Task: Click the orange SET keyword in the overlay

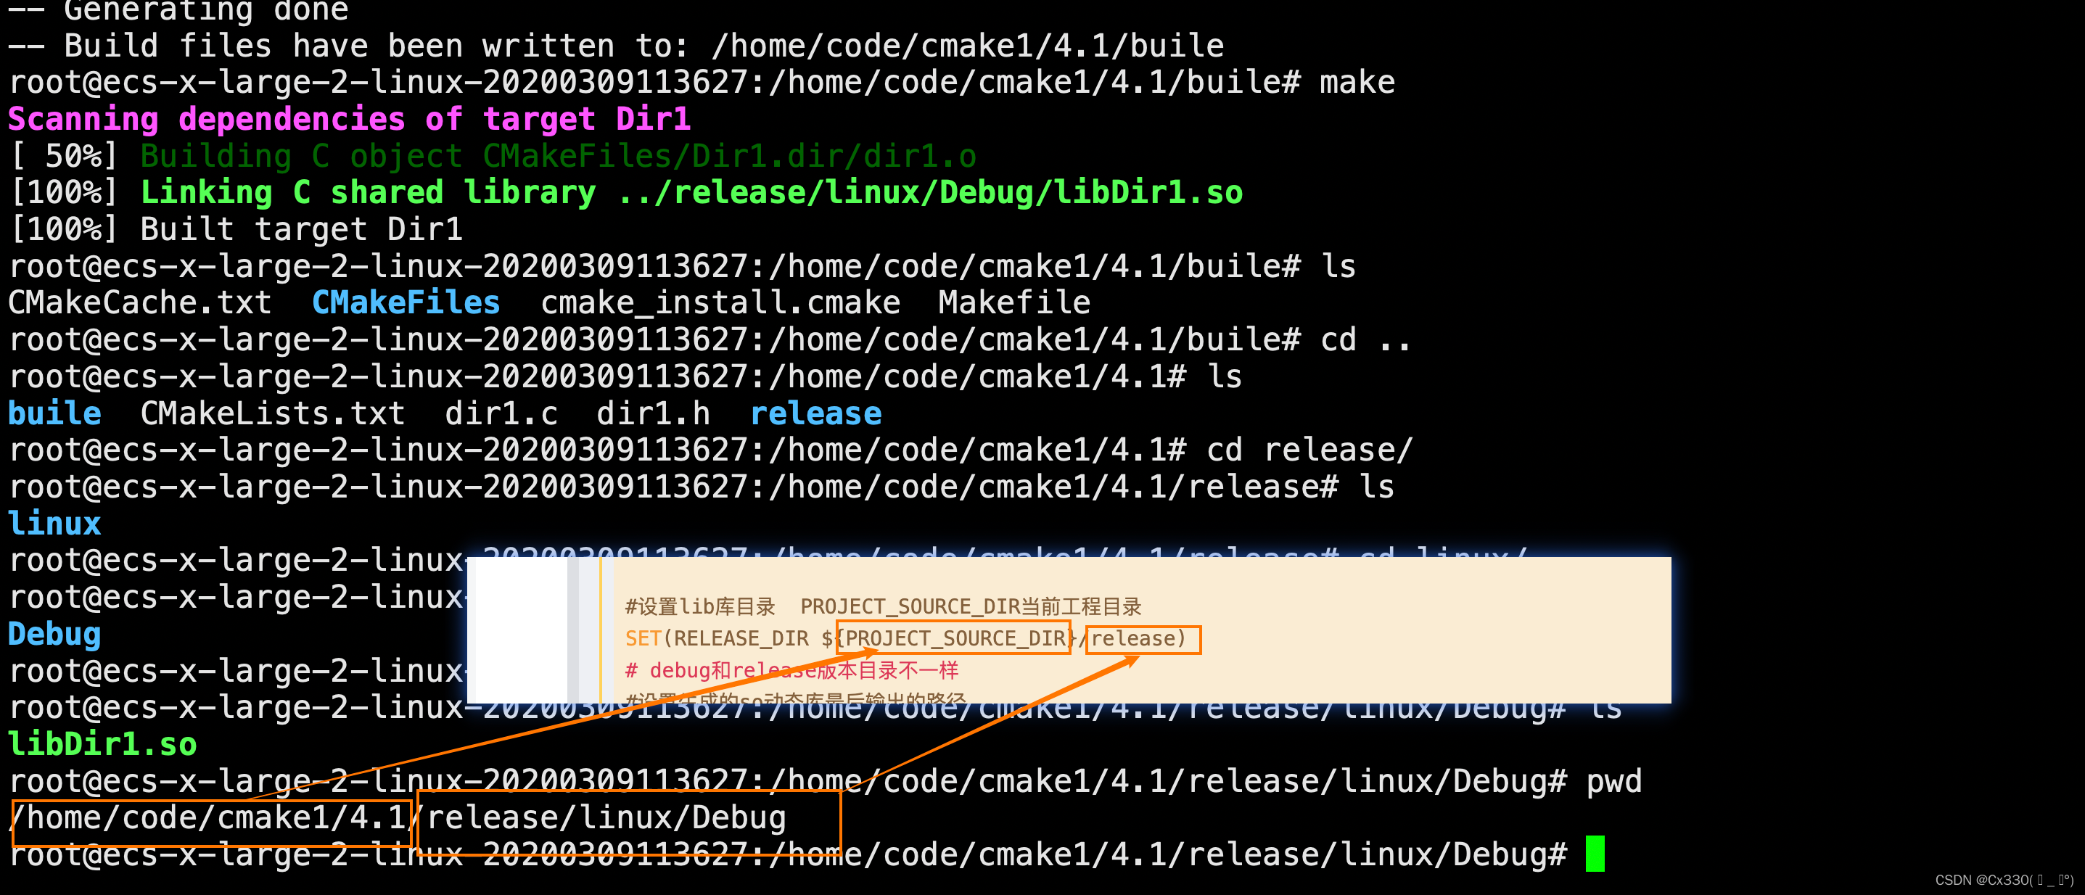Action: coord(643,638)
